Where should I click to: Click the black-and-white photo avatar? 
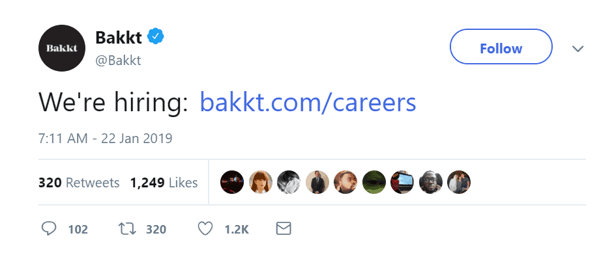point(289,182)
